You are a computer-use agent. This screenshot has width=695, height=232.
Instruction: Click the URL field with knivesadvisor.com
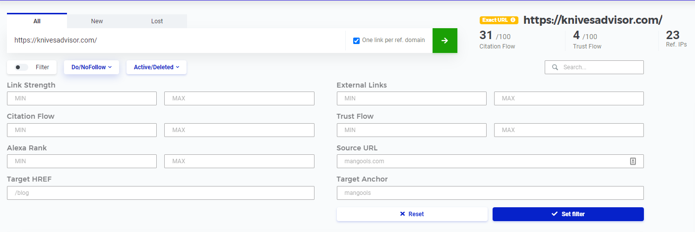176,41
